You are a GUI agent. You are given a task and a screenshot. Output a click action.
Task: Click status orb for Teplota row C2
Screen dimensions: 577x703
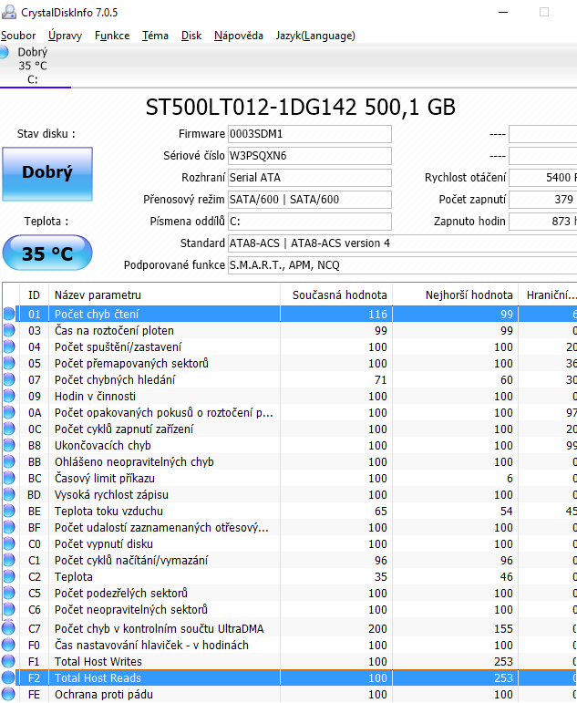pos(9,576)
